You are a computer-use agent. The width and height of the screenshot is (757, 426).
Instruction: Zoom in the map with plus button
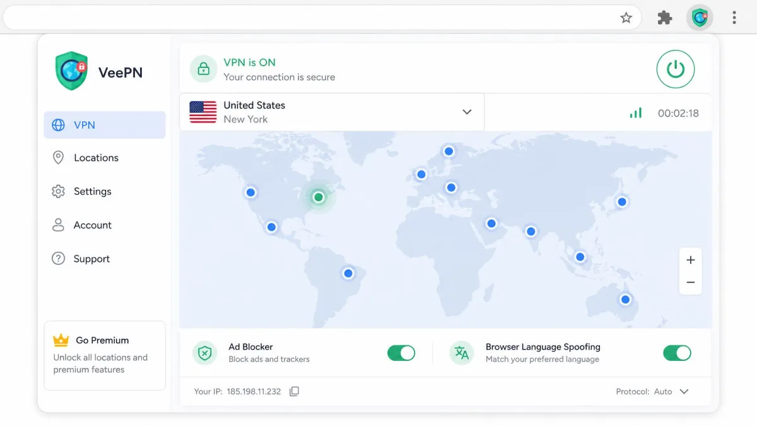point(691,260)
